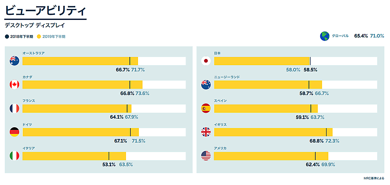Click the France flag icon
The height and width of the screenshot is (185, 390).
point(14,109)
